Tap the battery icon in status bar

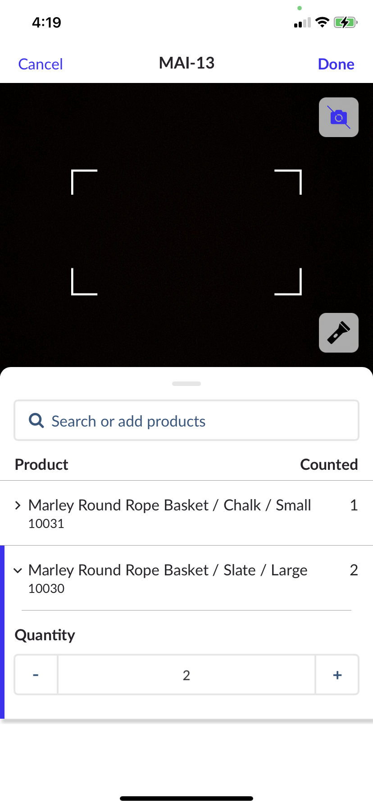(x=345, y=22)
